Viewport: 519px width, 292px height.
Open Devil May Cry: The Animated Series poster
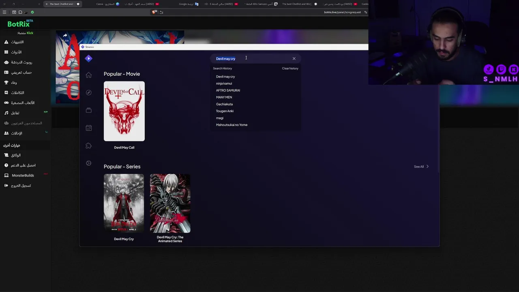click(170, 203)
